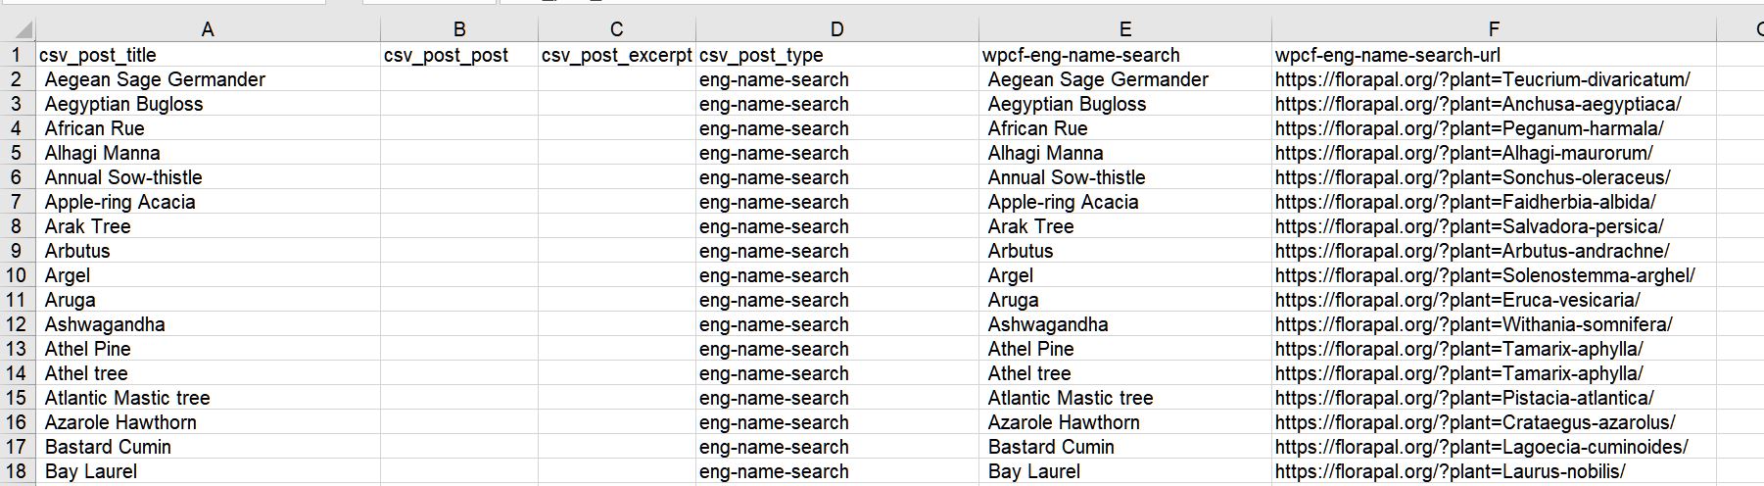Select the Apple-ring Acacia cell in column E
The width and height of the screenshot is (1764, 486).
[1125, 202]
